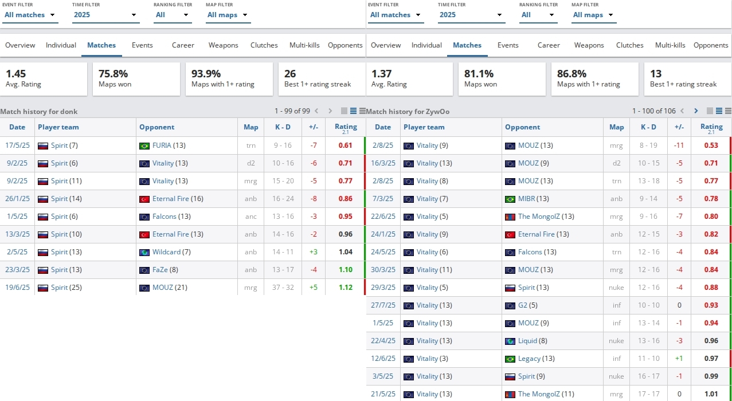The image size is (732, 401).
Task: Click Russian flag beside Spirit (7)
Action: (x=43, y=146)
